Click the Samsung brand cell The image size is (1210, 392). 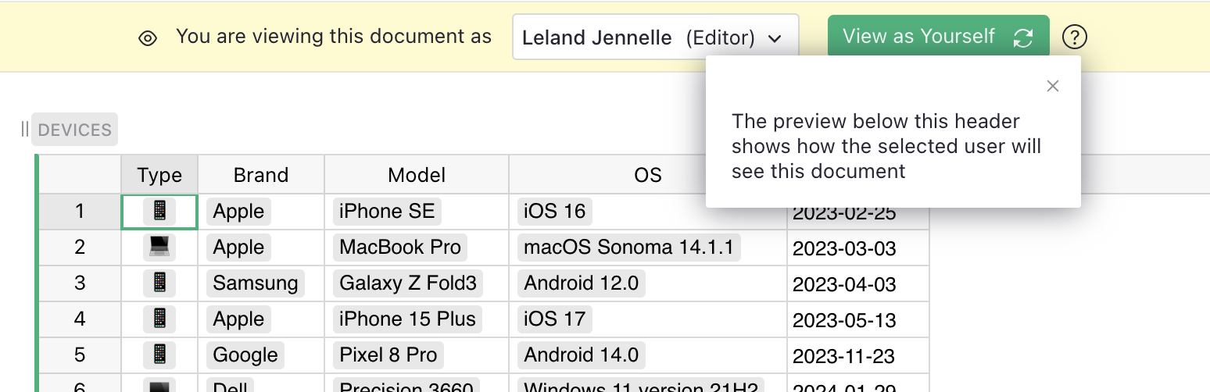click(x=256, y=283)
